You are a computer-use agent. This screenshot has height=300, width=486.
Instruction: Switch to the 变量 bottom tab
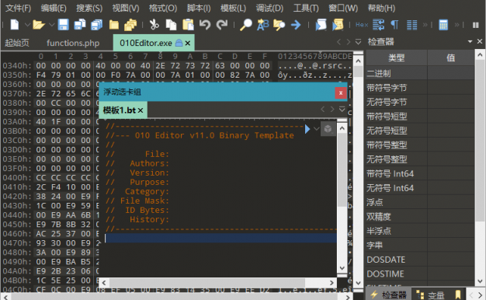click(431, 295)
